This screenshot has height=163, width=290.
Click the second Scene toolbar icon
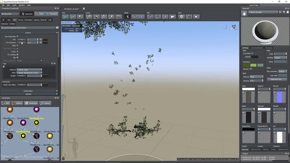point(97,17)
